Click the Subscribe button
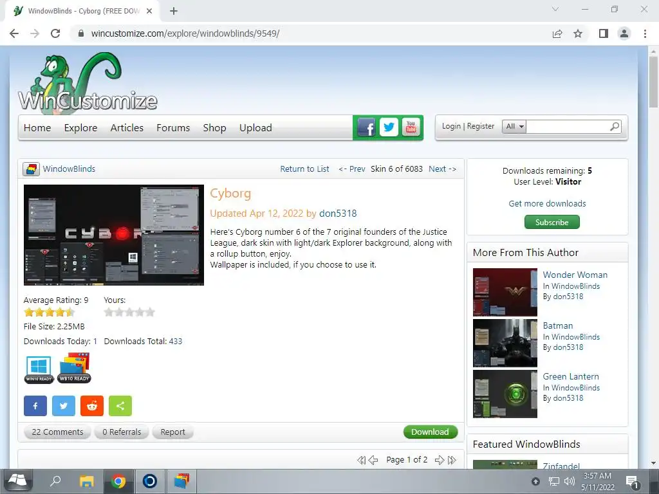This screenshot has height=494, width=659. pyautogui.click(x=552, y=222)
